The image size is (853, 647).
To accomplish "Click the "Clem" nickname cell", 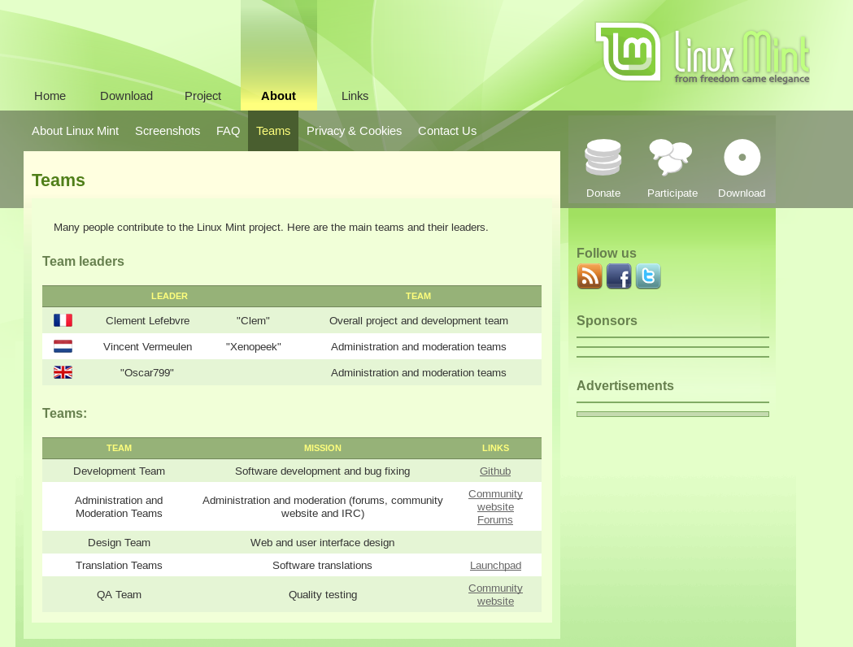I will pos(253,321).
